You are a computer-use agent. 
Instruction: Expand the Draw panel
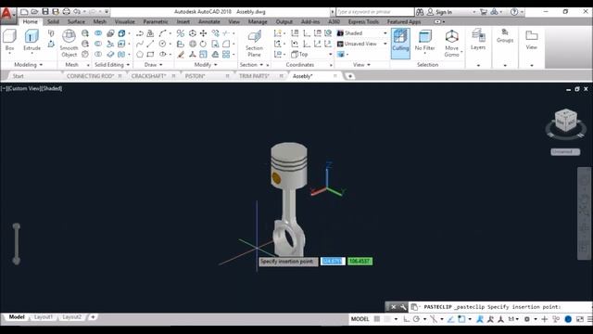coord(153,65)
